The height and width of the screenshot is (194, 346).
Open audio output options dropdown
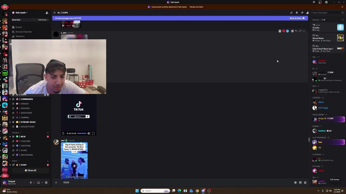[x=42, y=183]
